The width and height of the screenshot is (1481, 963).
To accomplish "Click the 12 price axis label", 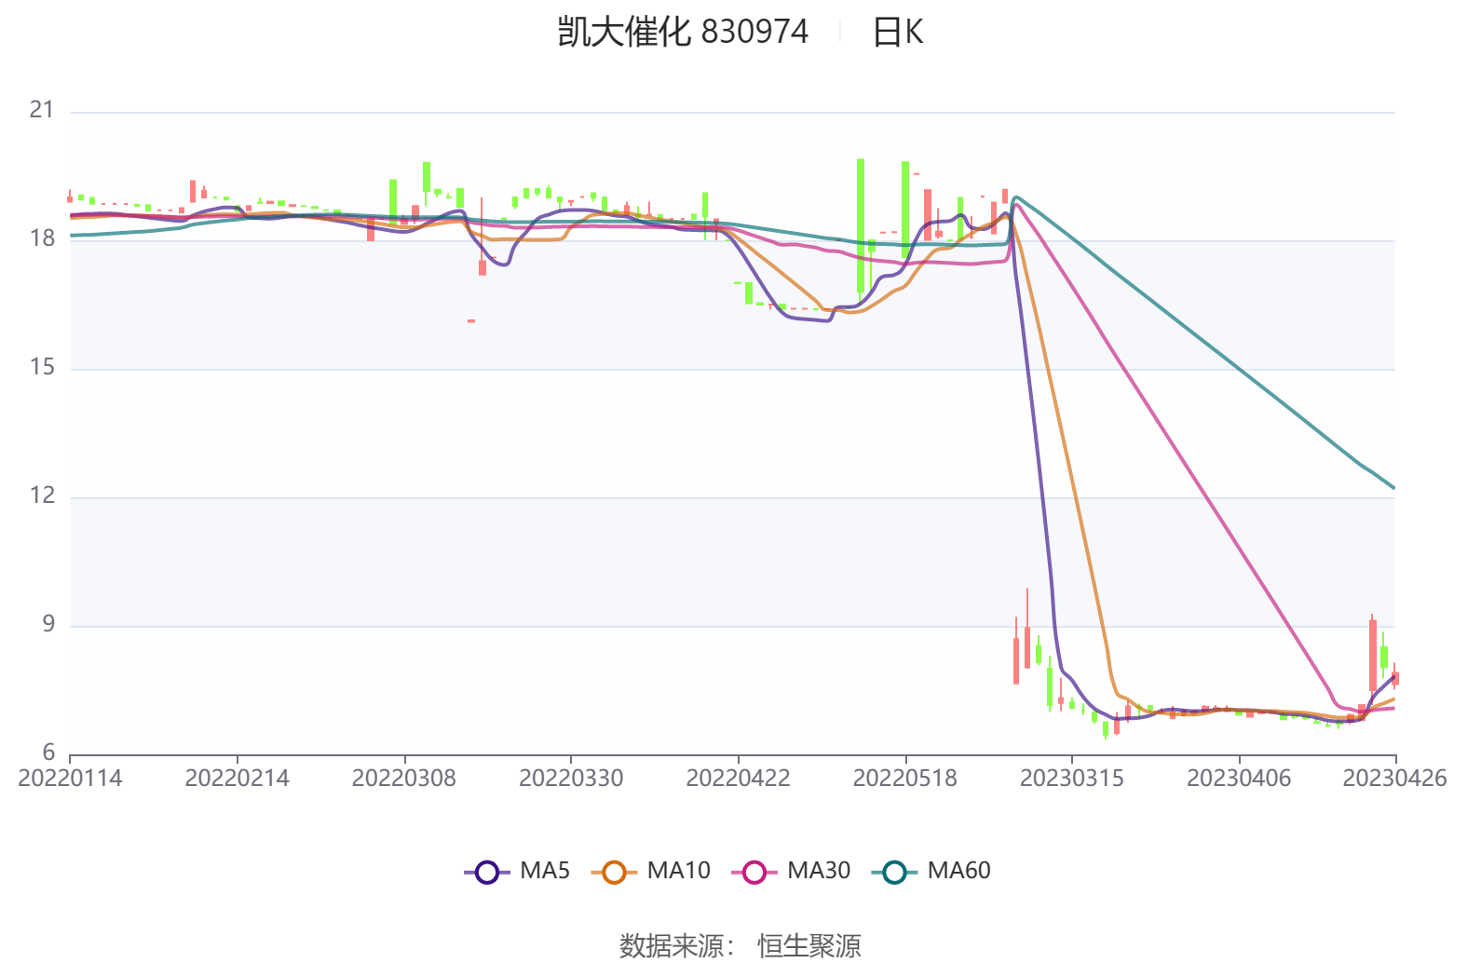I will coord(42,495).
